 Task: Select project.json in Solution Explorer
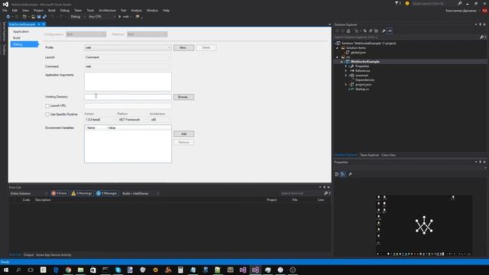click(x=364, y=85)
